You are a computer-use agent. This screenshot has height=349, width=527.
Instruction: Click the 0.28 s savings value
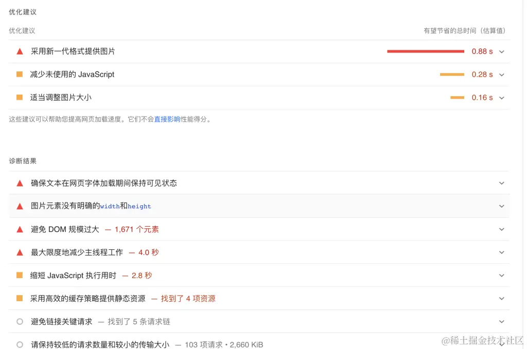tap(482, 75)
